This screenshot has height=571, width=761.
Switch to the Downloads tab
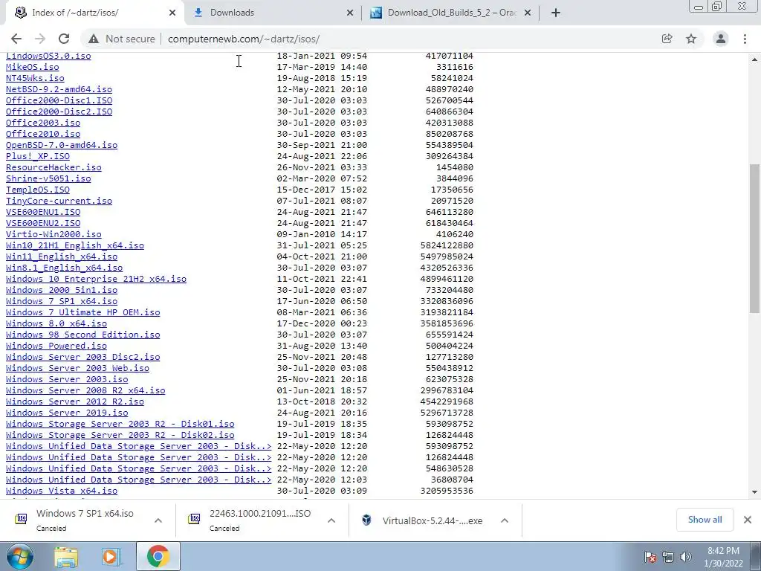(x=273, y=13)
